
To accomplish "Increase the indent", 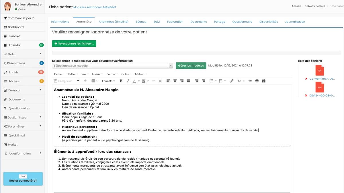I will point(204,81).
